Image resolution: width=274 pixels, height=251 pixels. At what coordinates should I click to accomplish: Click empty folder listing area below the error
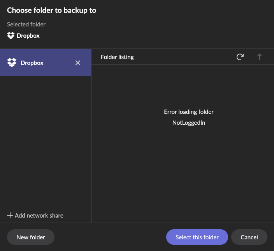183,175
